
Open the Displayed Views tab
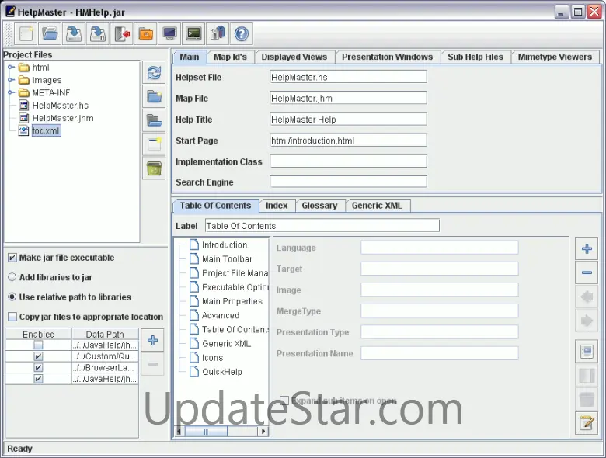[294, 57]
